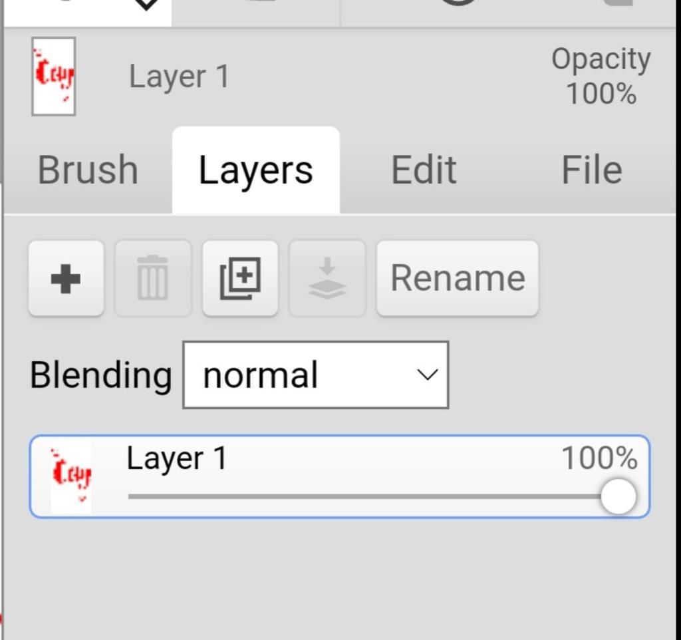Click the Layer 1 preview thumbnail in header

(54, 77)
